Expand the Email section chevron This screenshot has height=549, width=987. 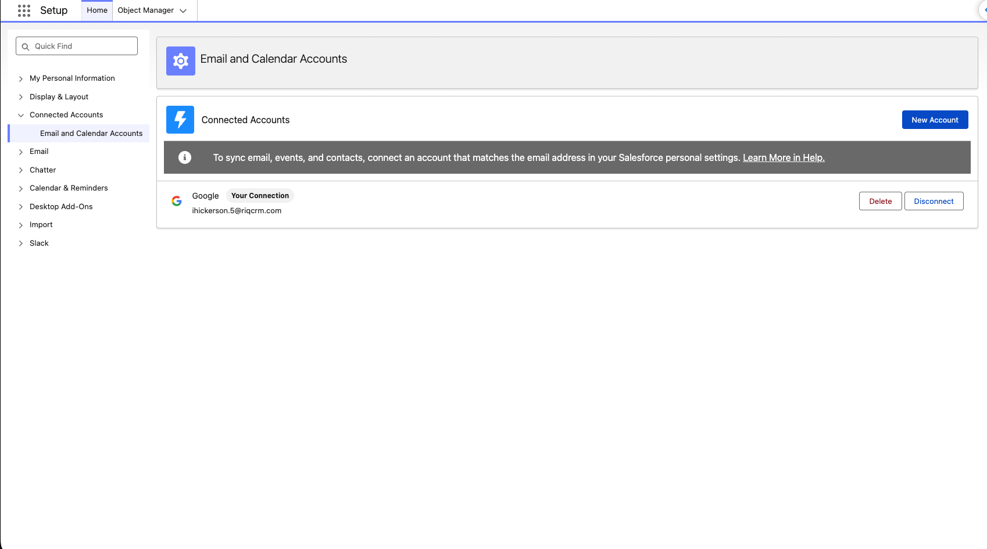(21, 152)
